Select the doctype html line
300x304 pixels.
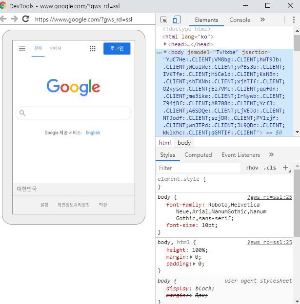click(186, 29)
